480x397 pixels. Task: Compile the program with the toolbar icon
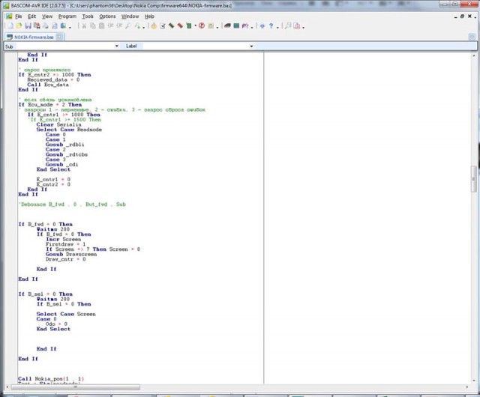coord(154,26)
